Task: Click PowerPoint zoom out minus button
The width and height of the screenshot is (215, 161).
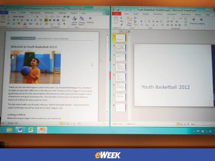Action: coord(198,124)
